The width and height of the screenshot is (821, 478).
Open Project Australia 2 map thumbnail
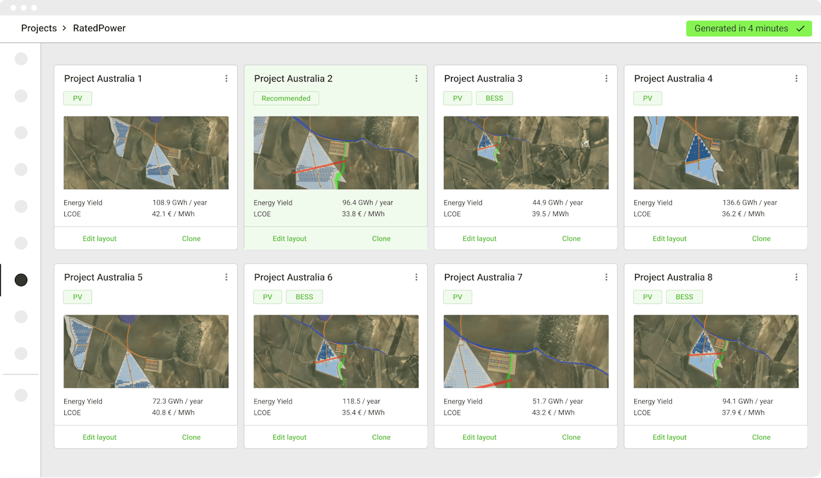[x=336, y=153]
